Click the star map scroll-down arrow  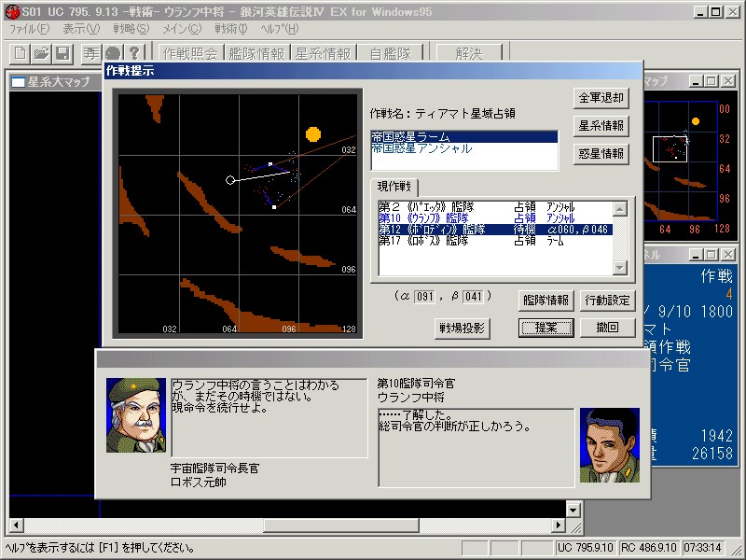573,510
